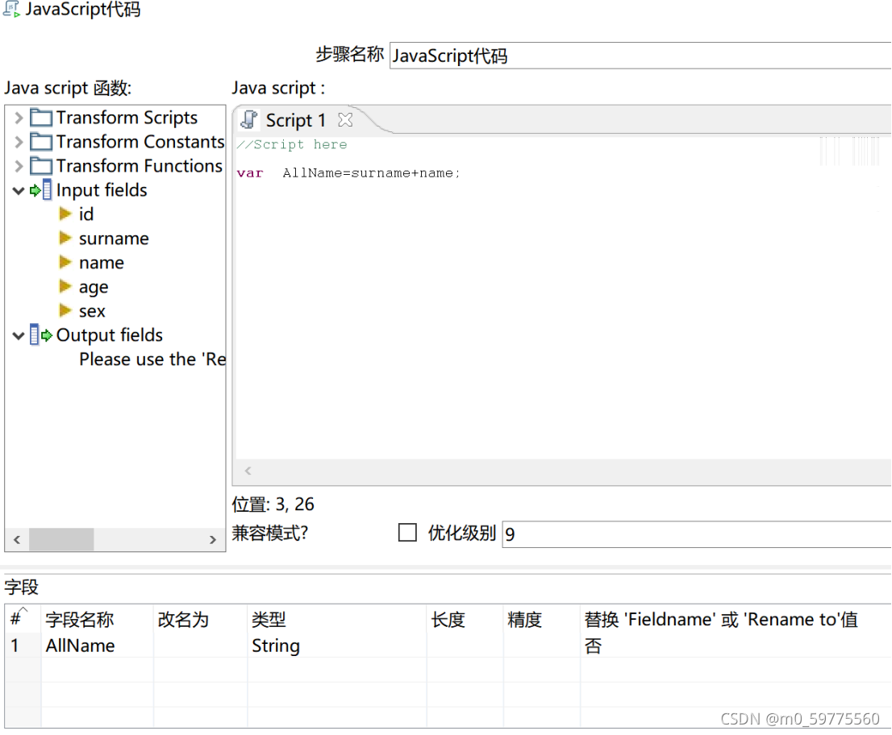
Task: Click the script file icon on the Script 1 tab
Action: coord(248,119)
